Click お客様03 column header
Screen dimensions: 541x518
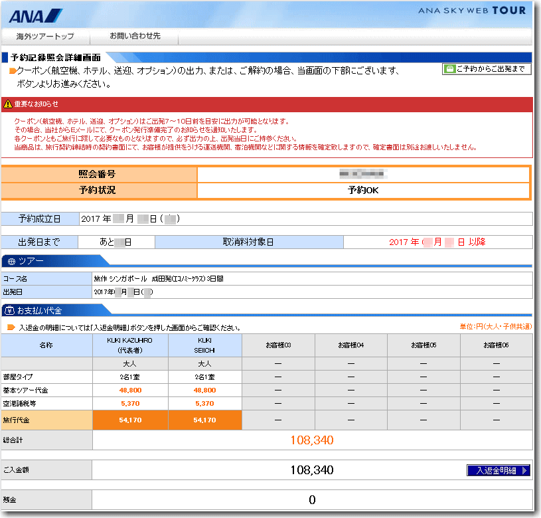tap(278, 345)
